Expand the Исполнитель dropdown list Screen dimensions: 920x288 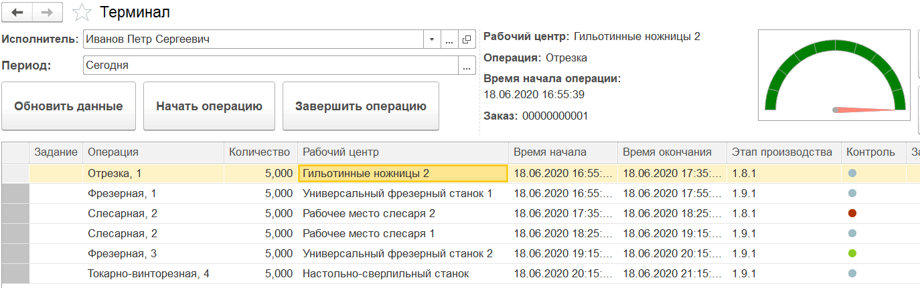click(432, 39)
